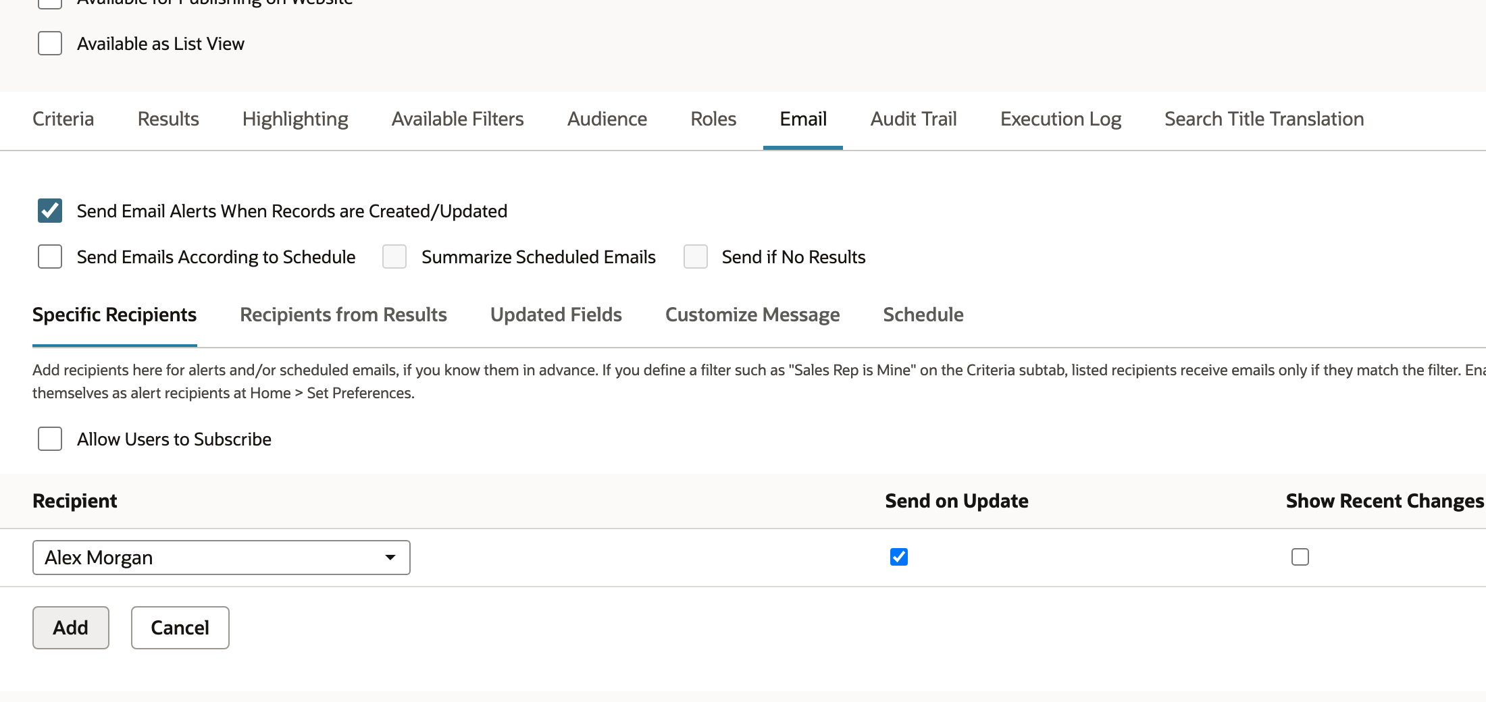Select the Email tab
The height and width of the screenshot is (702, 1486).
[x=803, y=119]
